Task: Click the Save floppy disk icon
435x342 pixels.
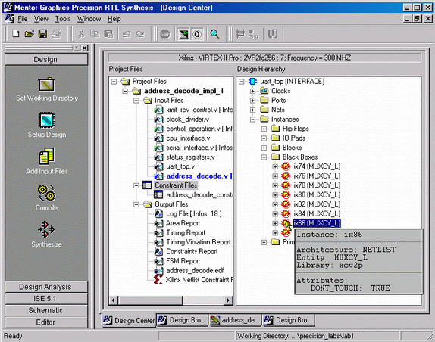Action: point(42,34)
